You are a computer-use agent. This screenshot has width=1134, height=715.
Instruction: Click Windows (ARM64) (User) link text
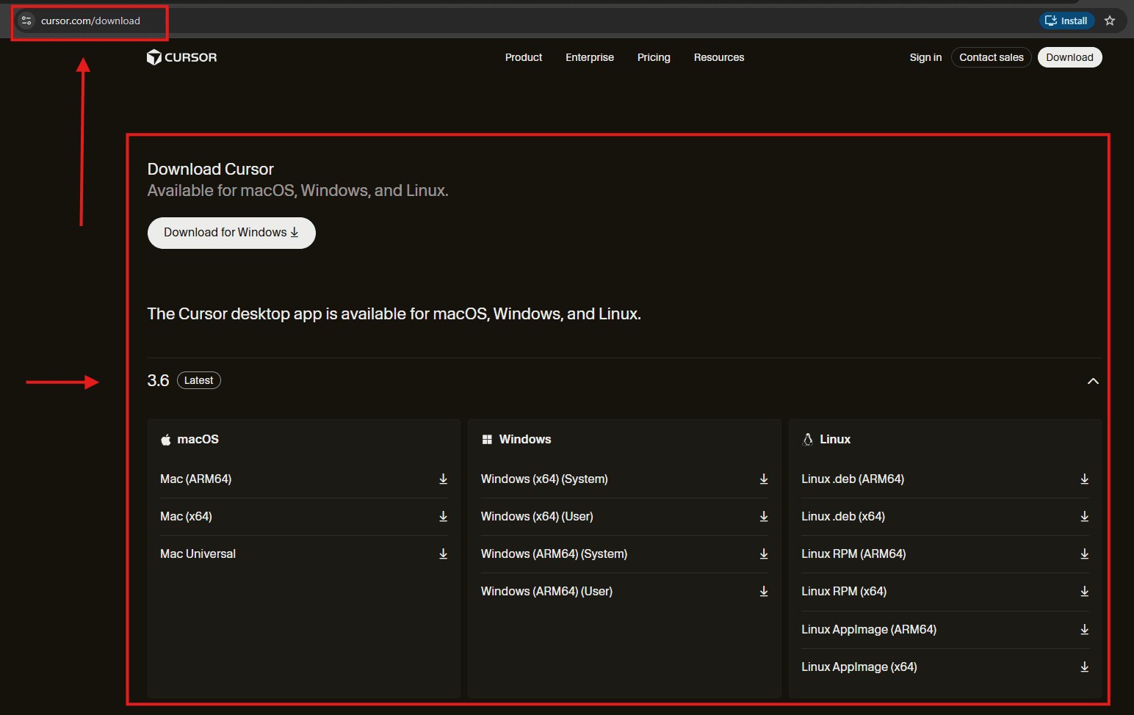pos(546,591)
